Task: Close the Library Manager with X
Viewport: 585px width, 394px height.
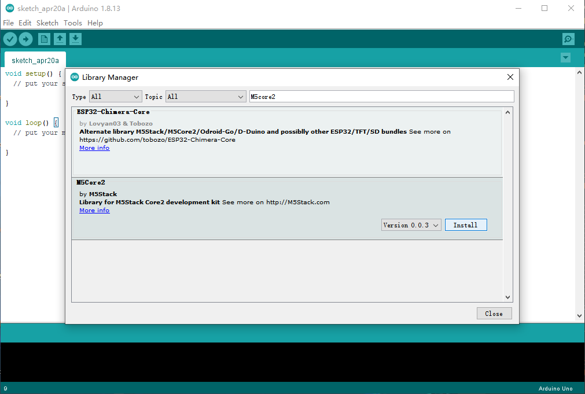Action: 510,77
